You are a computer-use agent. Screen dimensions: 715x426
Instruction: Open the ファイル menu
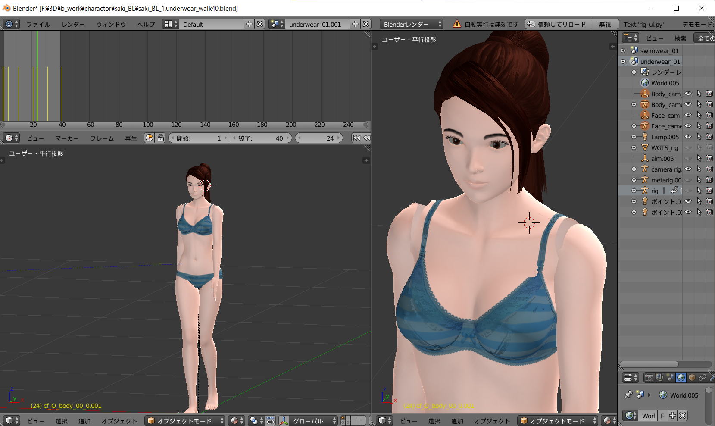[x=38, y=24]
